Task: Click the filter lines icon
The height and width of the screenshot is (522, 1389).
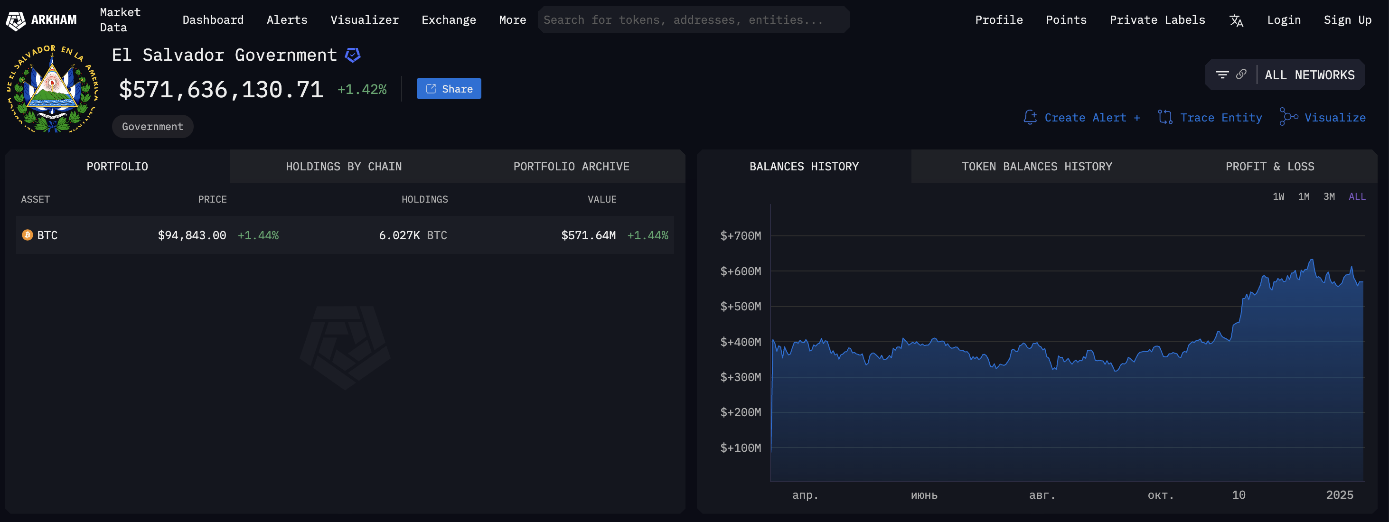Action: [1222, 75]
